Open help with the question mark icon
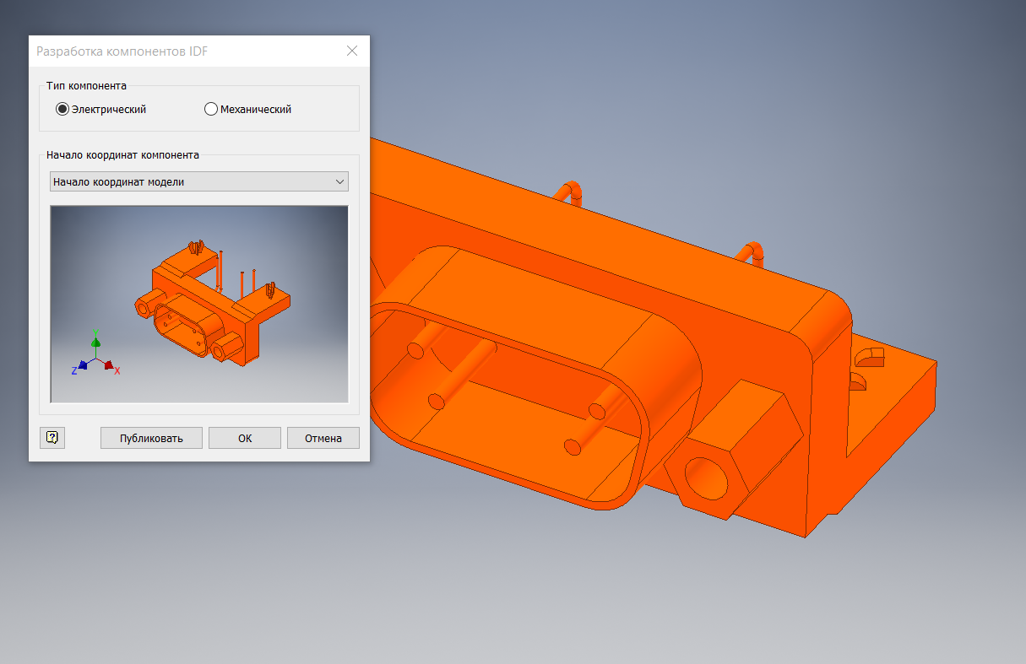1026x664 pixels. pos(52,437)
